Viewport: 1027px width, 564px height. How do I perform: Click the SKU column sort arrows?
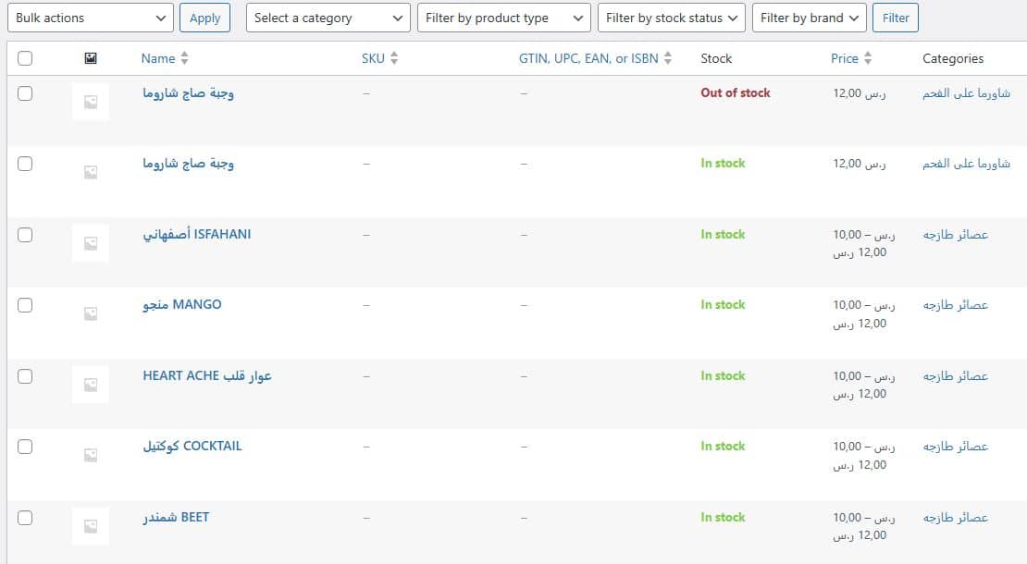pyautogui.click(x=394, y=58)
